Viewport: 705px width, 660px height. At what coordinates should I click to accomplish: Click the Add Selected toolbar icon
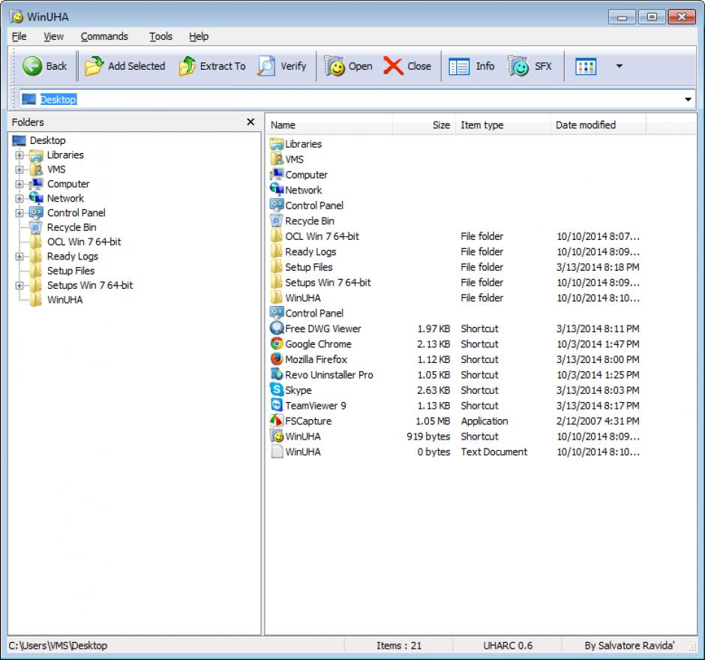pyautogui.click(x=94, y=66)
